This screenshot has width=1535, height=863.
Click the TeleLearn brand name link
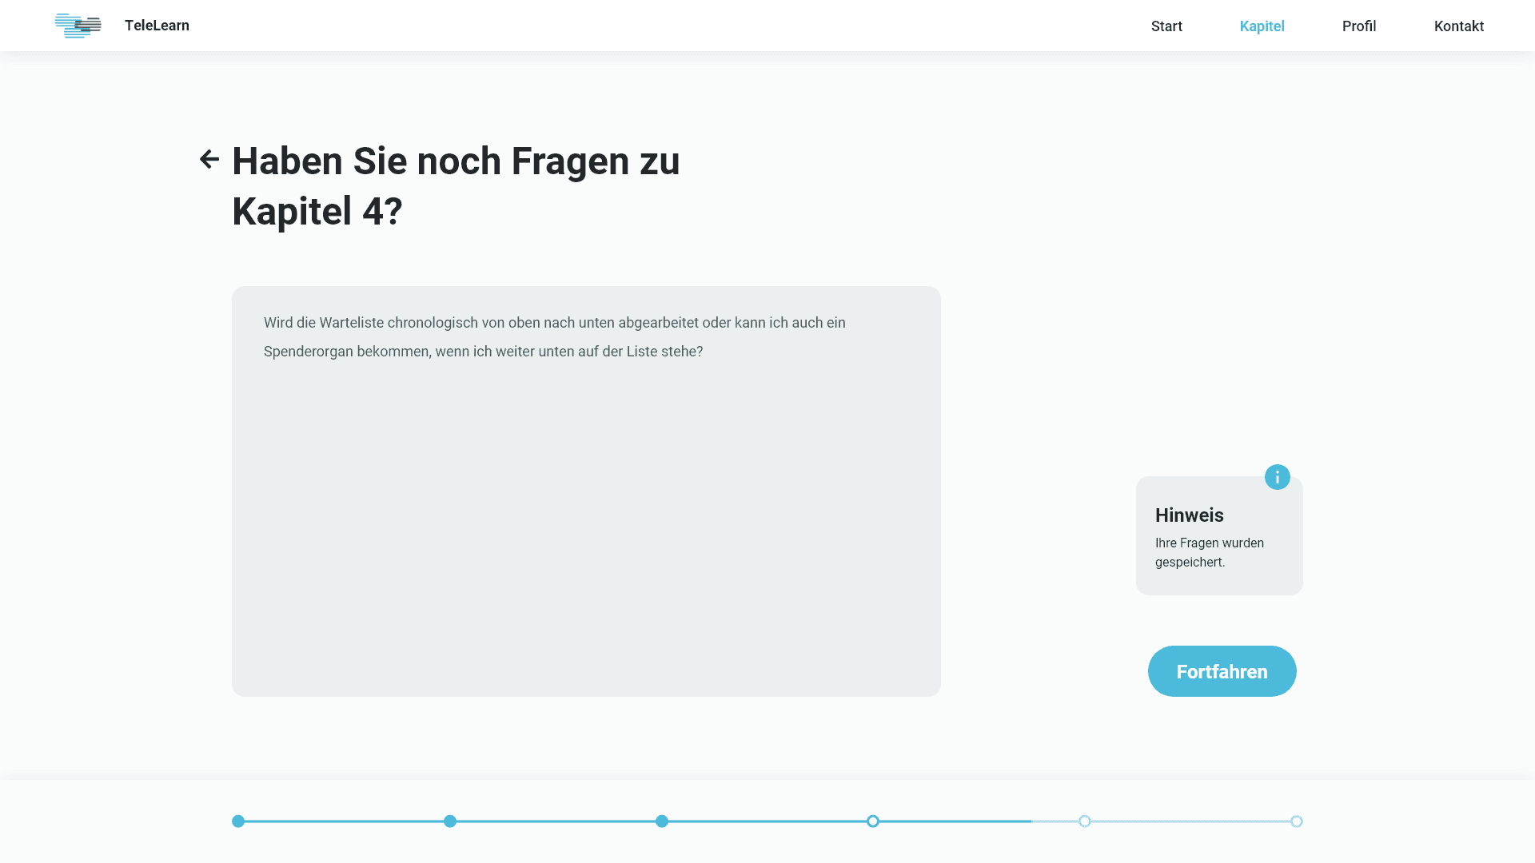tap(157, 26)
